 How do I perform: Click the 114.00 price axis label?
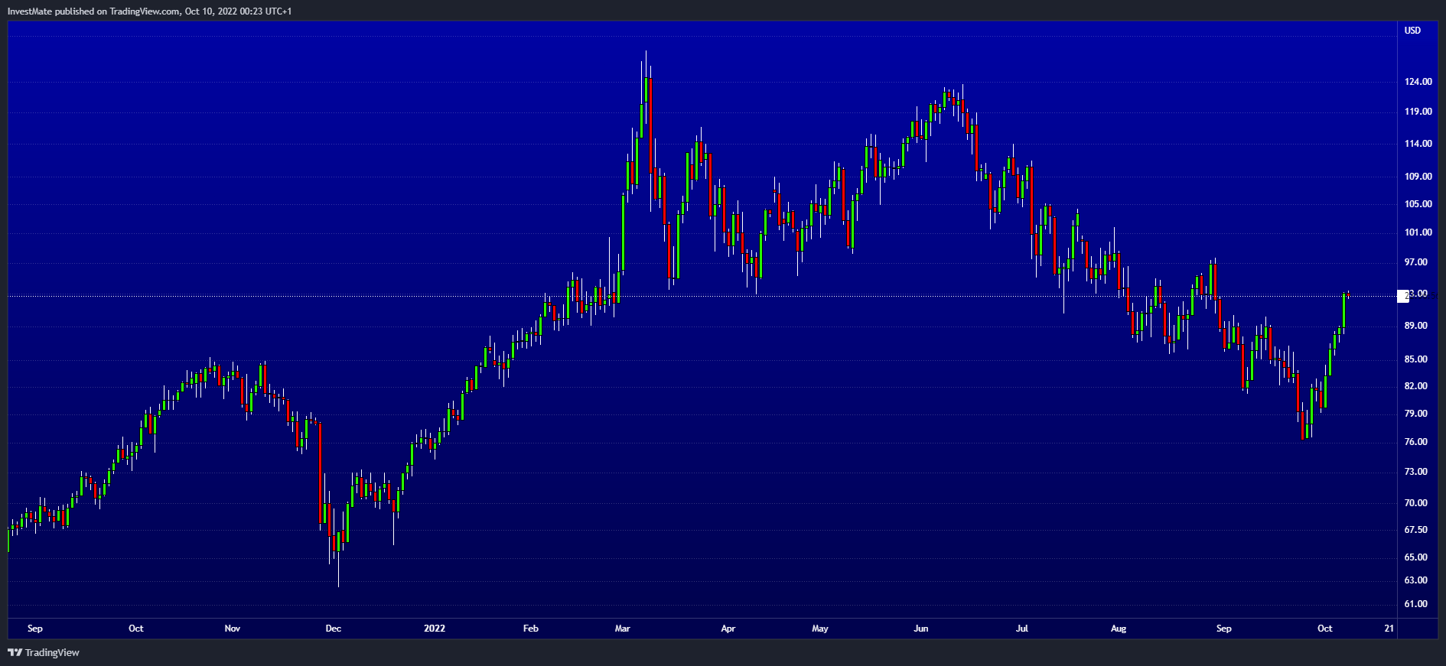tap(1418, 144)
